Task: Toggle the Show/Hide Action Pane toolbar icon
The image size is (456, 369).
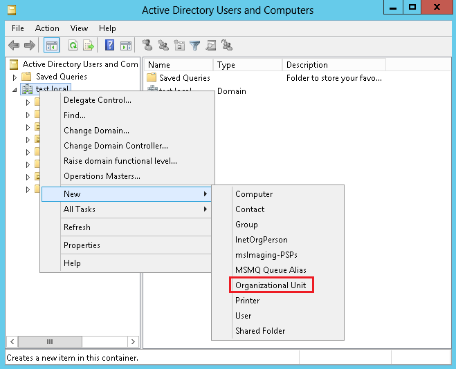Action: pyautogui.click(x=126, y=46)
